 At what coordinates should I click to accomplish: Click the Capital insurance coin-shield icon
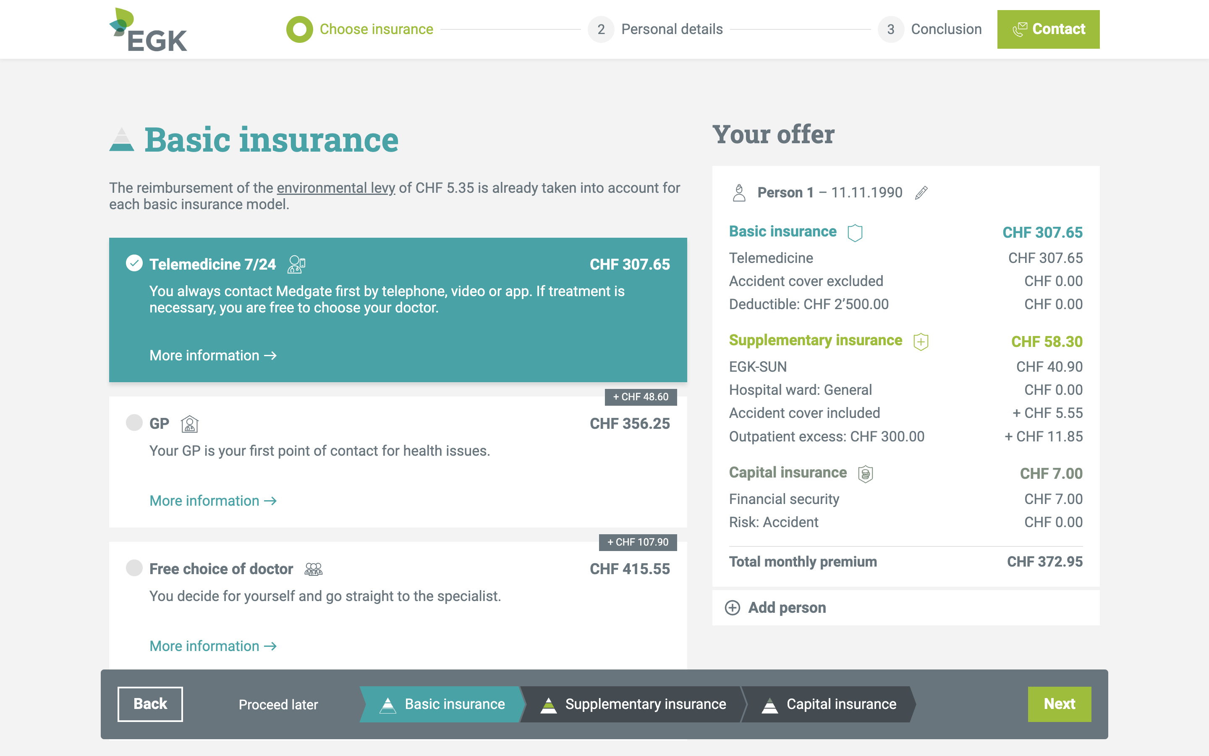point(865,473)
